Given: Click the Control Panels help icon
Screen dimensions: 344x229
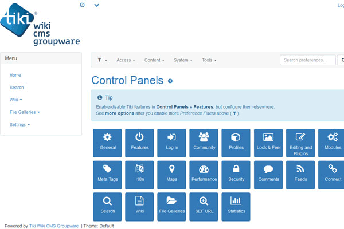Looking at the screenshot, I should coord(170,82).
